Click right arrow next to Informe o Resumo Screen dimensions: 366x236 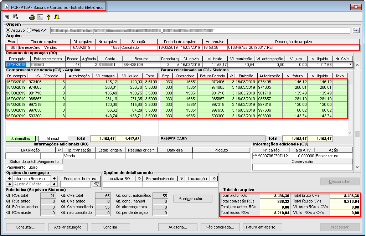click(x=54, y=178)
